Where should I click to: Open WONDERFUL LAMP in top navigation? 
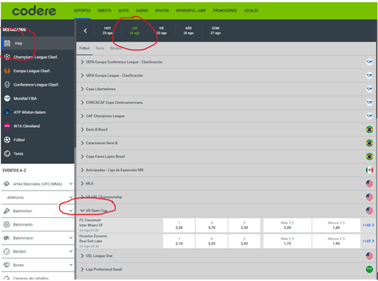191,11
